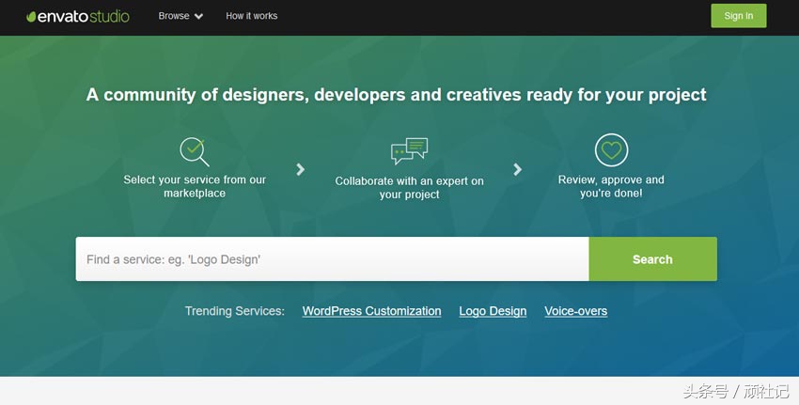Click the circled heart approve icon
This screenshot has width=799, height=405.
611,150
